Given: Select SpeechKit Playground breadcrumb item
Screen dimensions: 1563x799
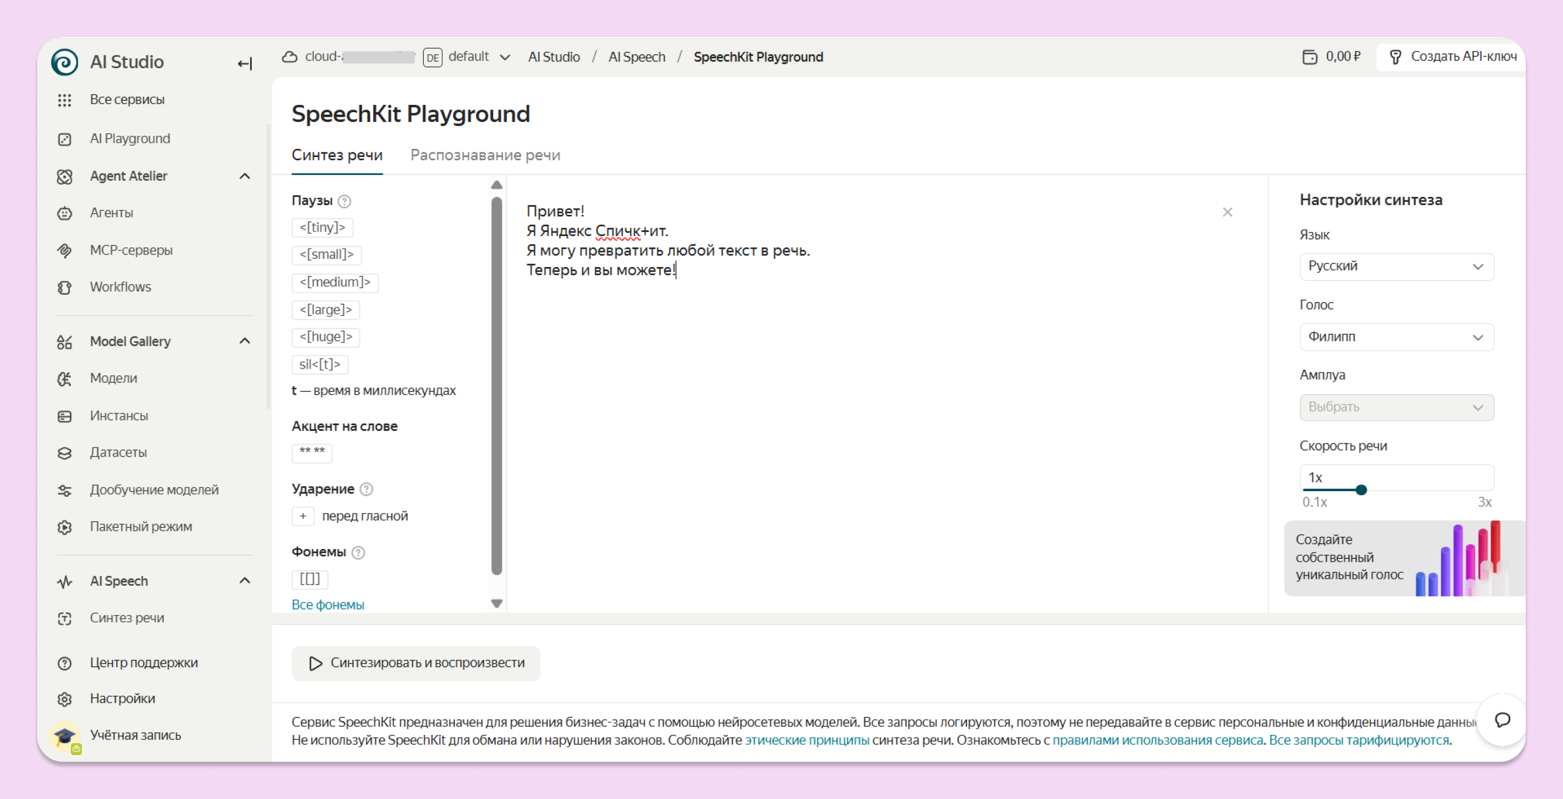Looking at the screenshot, I should tap(758, 57).
